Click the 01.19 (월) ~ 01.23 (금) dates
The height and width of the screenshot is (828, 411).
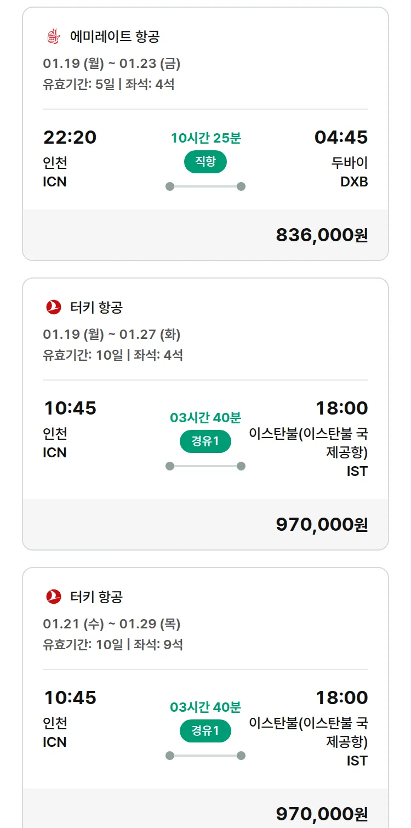pos(112,64)
